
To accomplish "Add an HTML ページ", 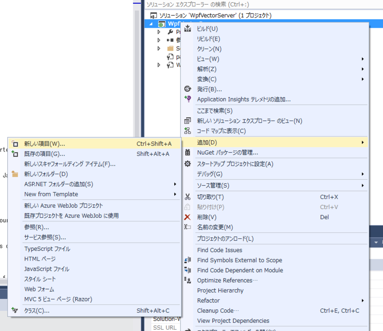I will [x=94, y=259].
